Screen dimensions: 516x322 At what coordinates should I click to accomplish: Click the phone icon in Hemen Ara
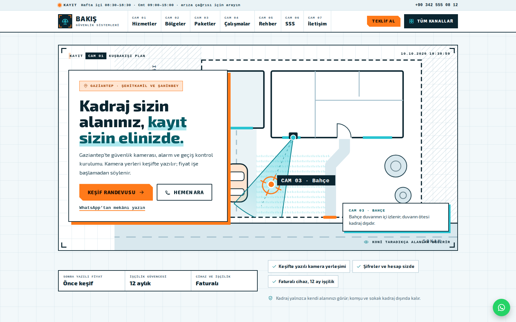168,193
